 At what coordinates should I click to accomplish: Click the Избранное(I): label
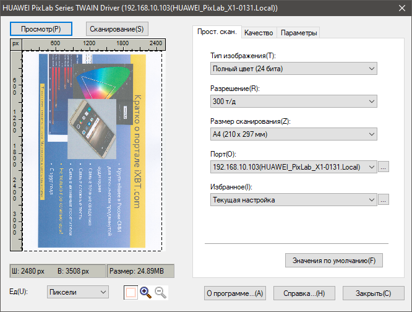(x=231, y=187)
